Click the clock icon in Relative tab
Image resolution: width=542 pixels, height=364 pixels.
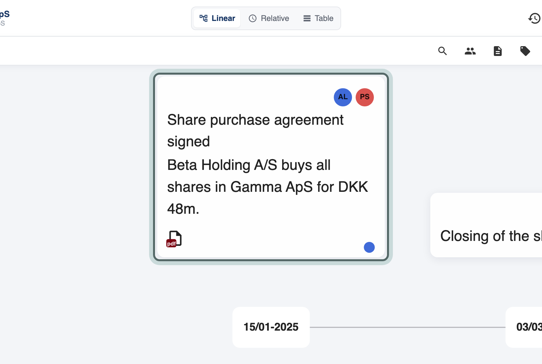click(253, 18)
